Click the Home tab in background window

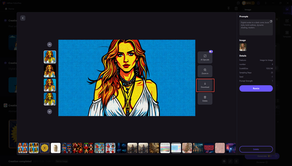point(10,9)
